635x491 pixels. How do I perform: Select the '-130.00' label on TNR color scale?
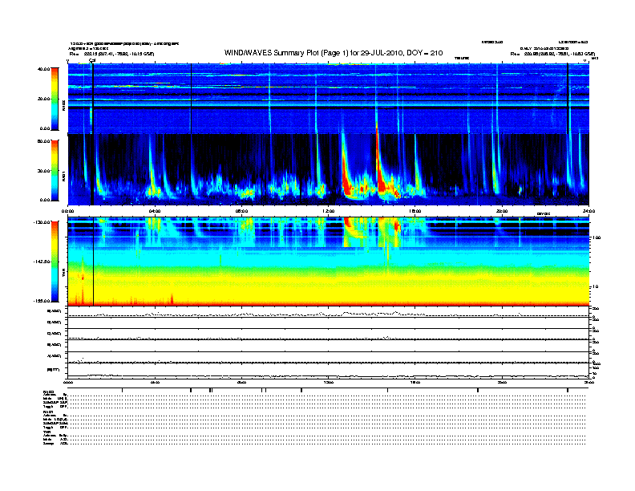[x=42, y=222]
